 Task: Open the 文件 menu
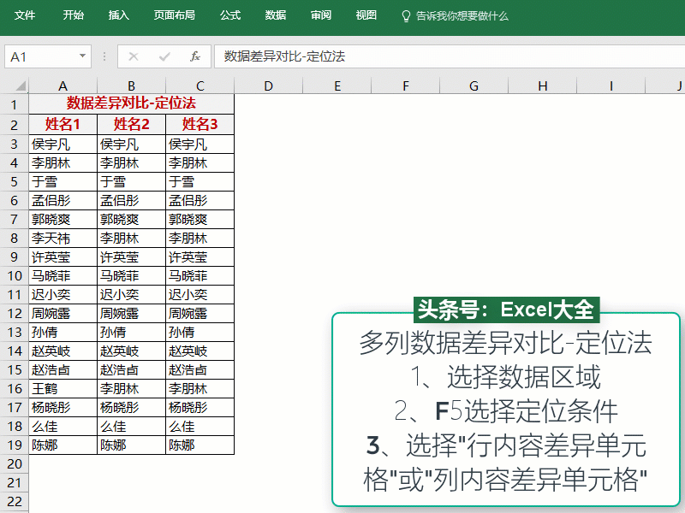pos(25,15)
